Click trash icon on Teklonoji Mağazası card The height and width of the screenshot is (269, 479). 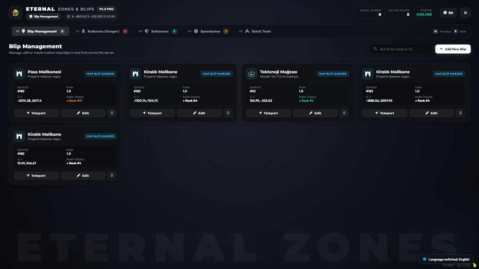[344, 113]
